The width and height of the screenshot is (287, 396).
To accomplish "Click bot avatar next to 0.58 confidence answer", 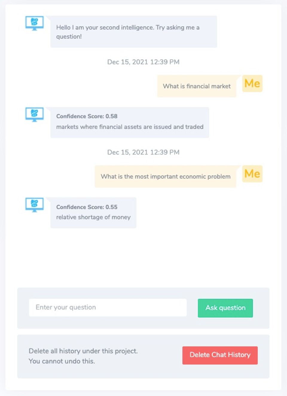I will tap(34, 114).
